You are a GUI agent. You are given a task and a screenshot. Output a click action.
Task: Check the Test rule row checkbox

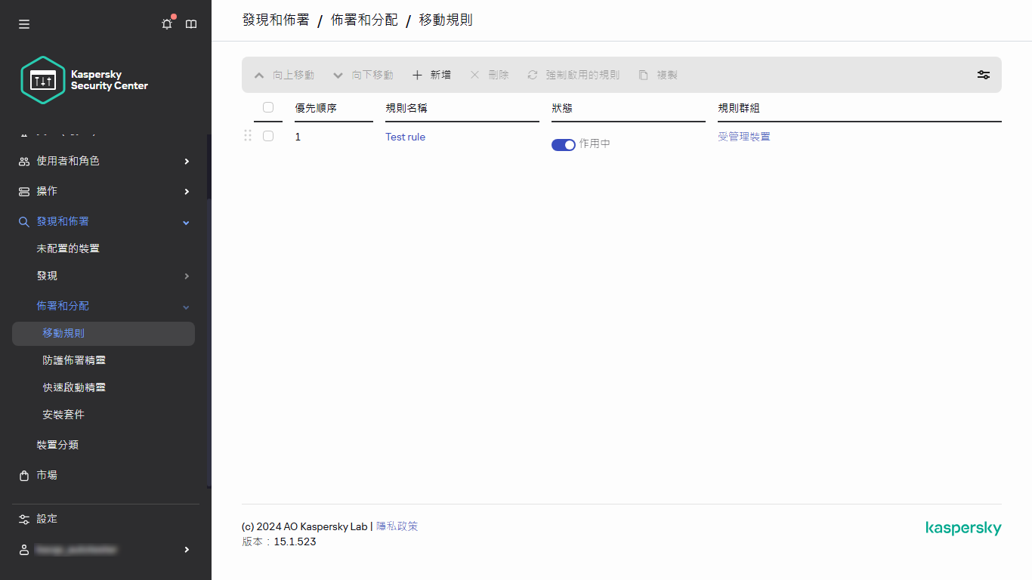[268, 137]
